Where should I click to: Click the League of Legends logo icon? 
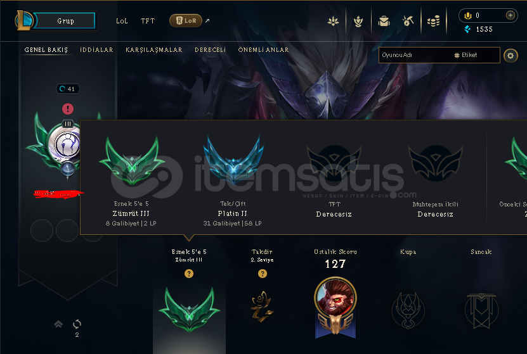point(23,20)
